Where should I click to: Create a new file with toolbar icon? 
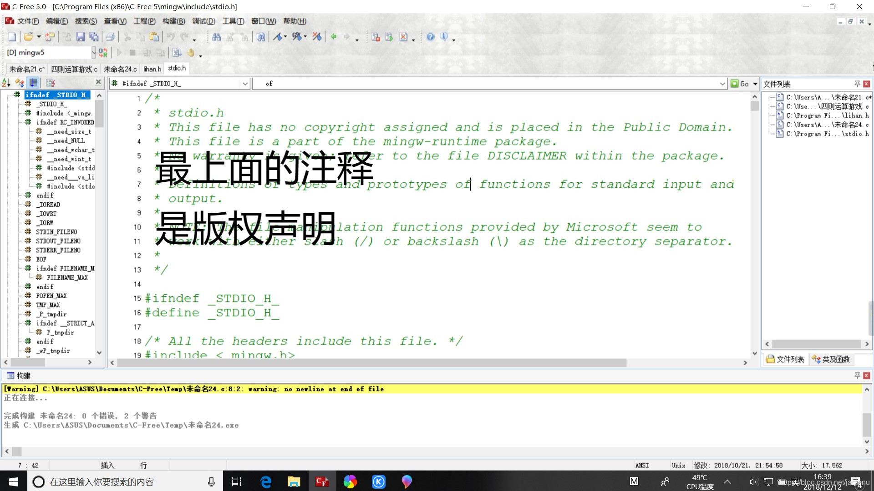(12, 37)
